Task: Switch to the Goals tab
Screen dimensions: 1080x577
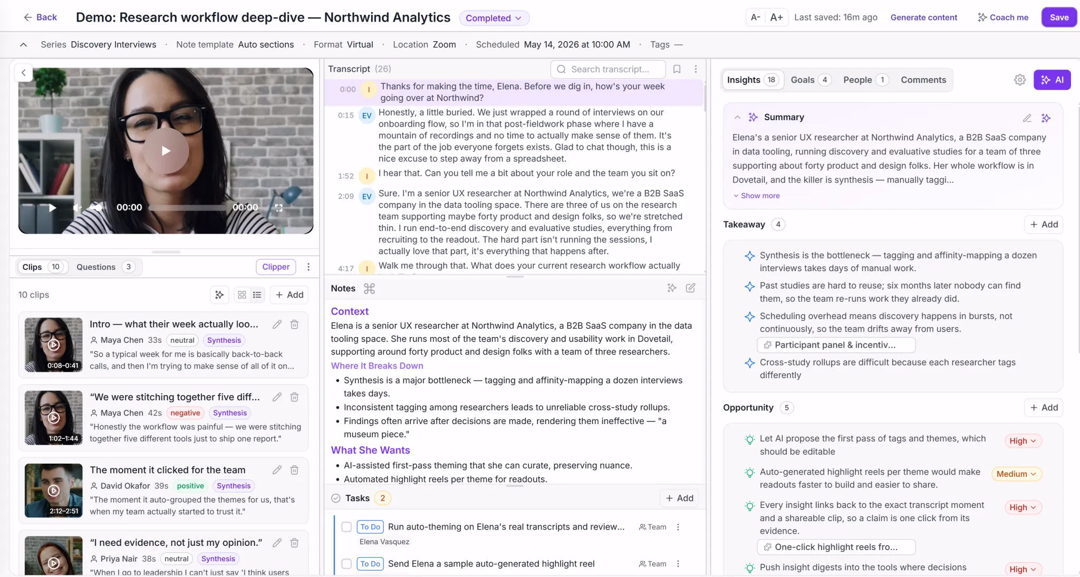Action: tap(811, 80)
